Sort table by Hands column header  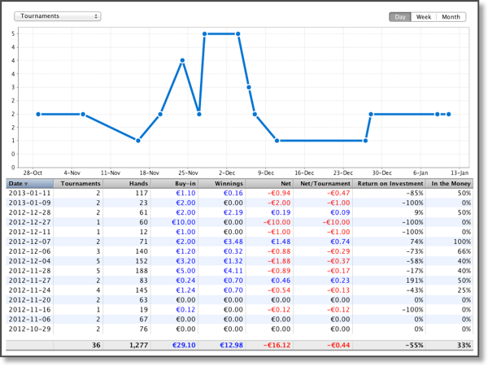coord(127,184)
